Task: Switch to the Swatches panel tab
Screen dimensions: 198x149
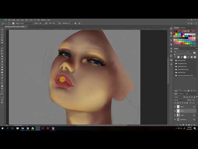Action: coord(177,28)
